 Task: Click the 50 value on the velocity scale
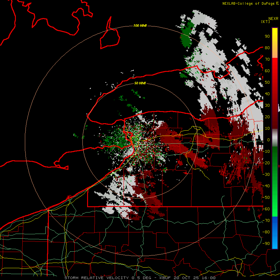(267, 82)
